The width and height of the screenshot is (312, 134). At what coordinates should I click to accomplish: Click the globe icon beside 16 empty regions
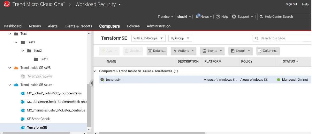click(23, 77)
